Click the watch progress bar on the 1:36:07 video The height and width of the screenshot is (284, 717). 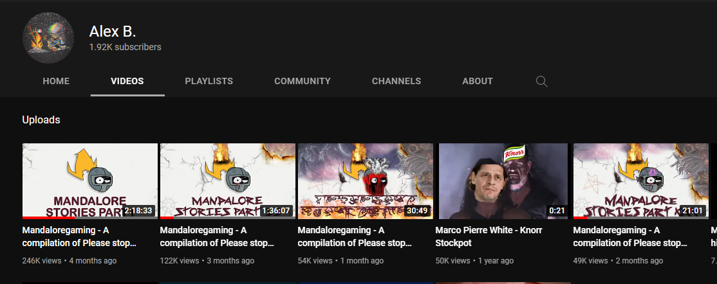[228, 218]
